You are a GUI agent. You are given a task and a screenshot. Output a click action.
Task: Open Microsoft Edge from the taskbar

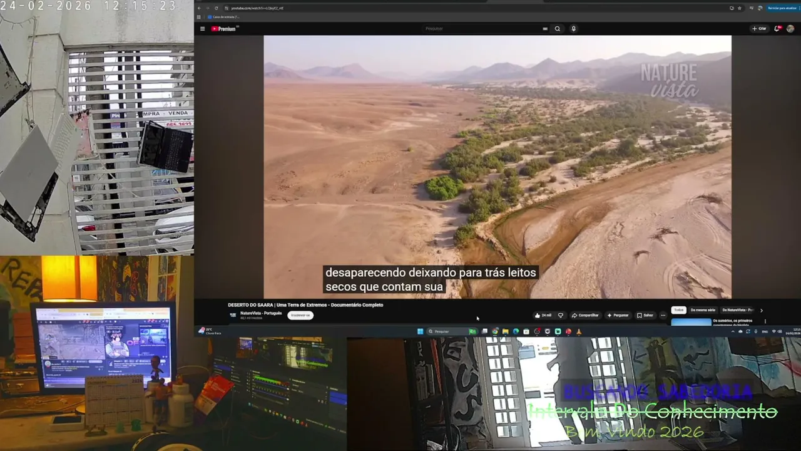[516, 331]
